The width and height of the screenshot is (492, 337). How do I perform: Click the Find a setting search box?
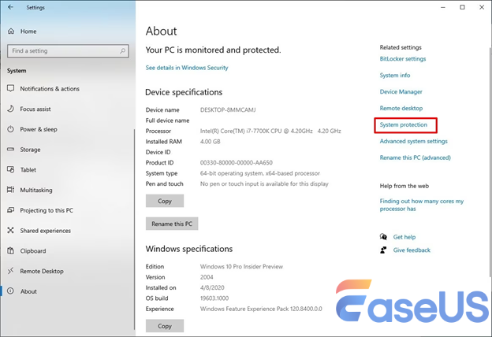click(68, 50)
